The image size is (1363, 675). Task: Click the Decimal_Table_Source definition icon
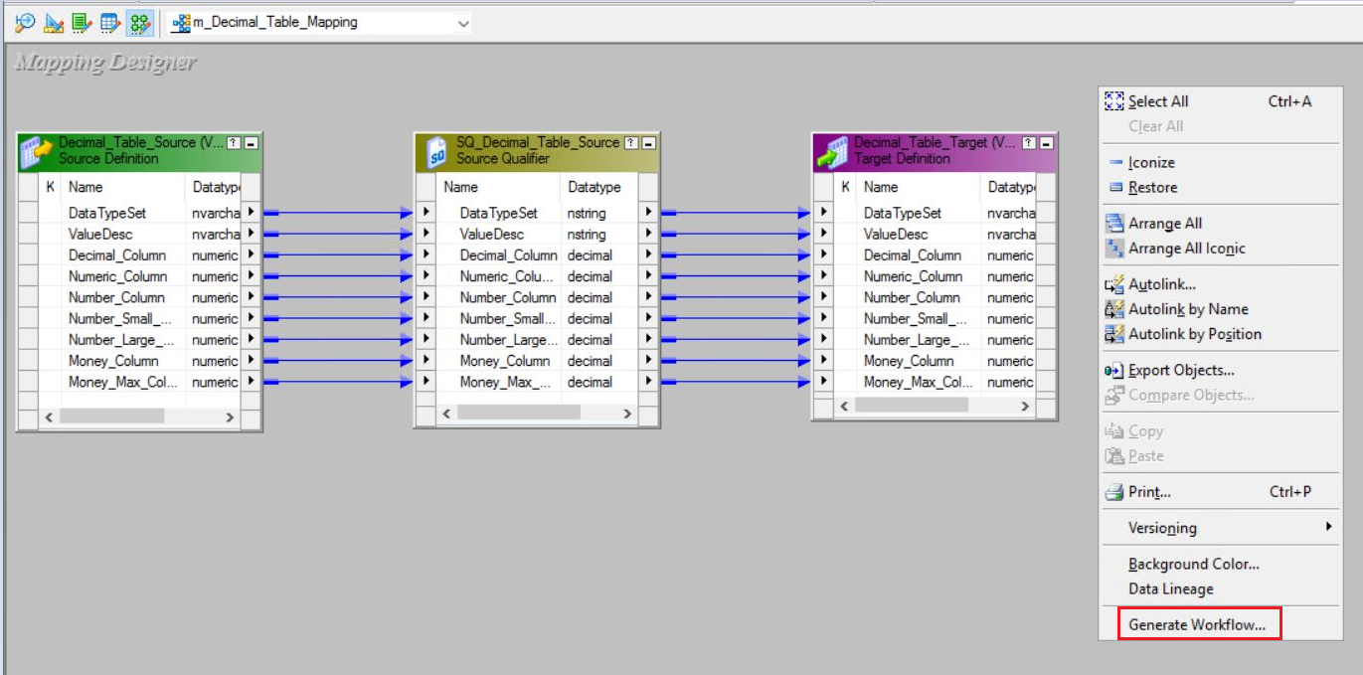tap(37, 151)
